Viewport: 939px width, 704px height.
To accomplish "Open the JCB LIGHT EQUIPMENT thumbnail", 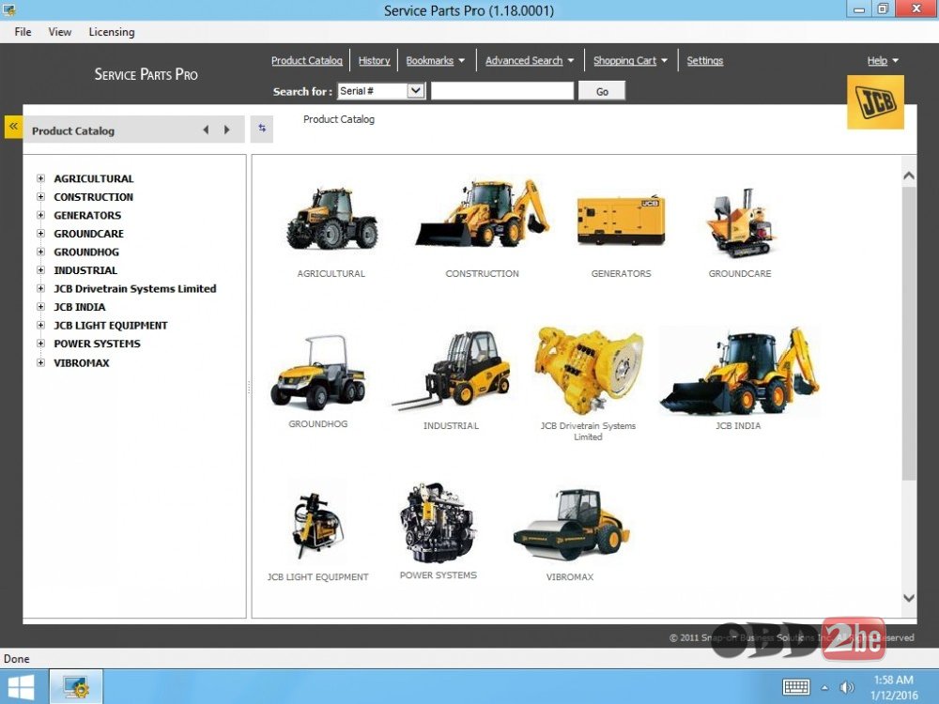I will coord(317,524).
